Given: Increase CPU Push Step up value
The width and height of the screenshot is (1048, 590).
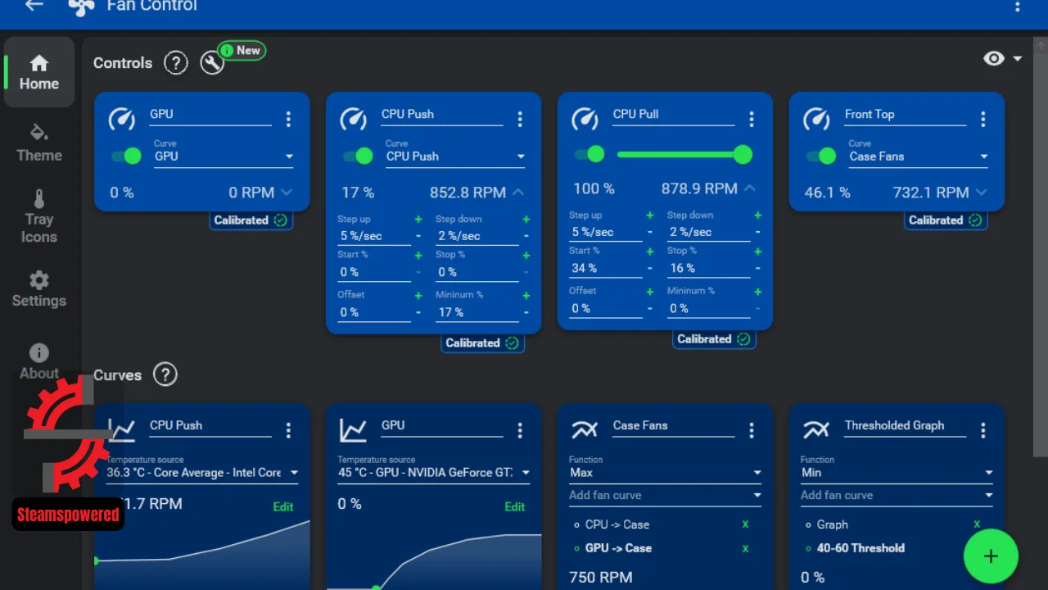Looking at the screenshot, I should pyautogui.click(x=418, y=220).
